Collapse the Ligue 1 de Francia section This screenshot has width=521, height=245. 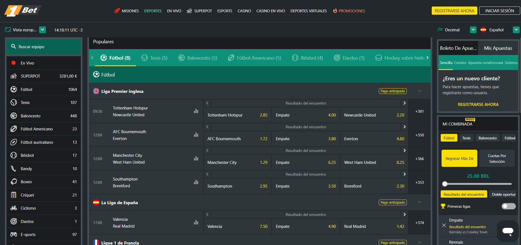point(419,242)
